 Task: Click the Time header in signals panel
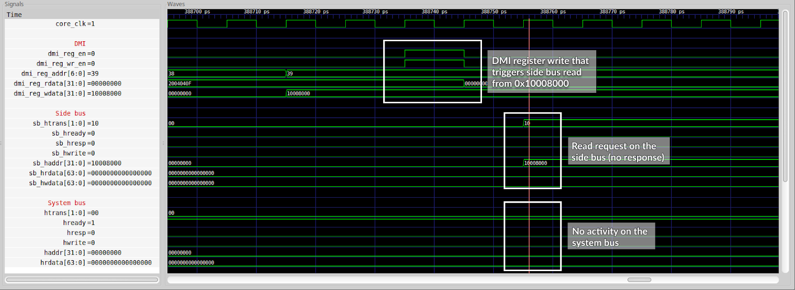[x=14, y=14]
